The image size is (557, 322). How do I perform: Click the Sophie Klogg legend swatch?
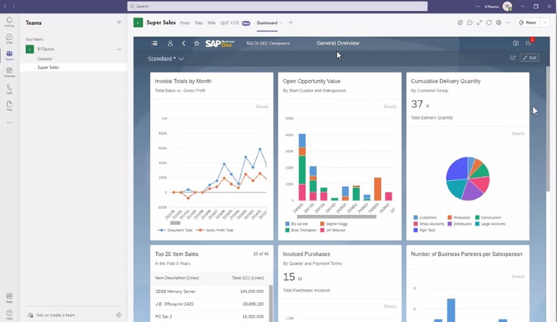click(322, 224)
